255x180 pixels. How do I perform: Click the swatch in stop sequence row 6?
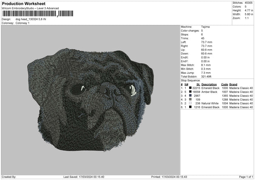(x=190, y=107)
